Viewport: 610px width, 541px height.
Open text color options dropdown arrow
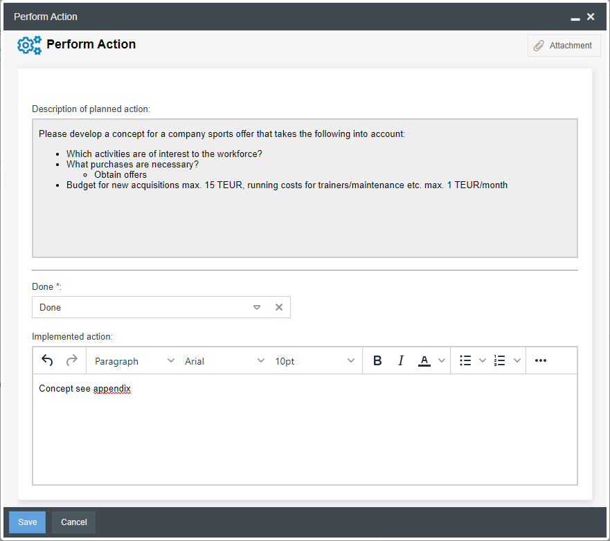pyautogui.click(x=442, y=360)
